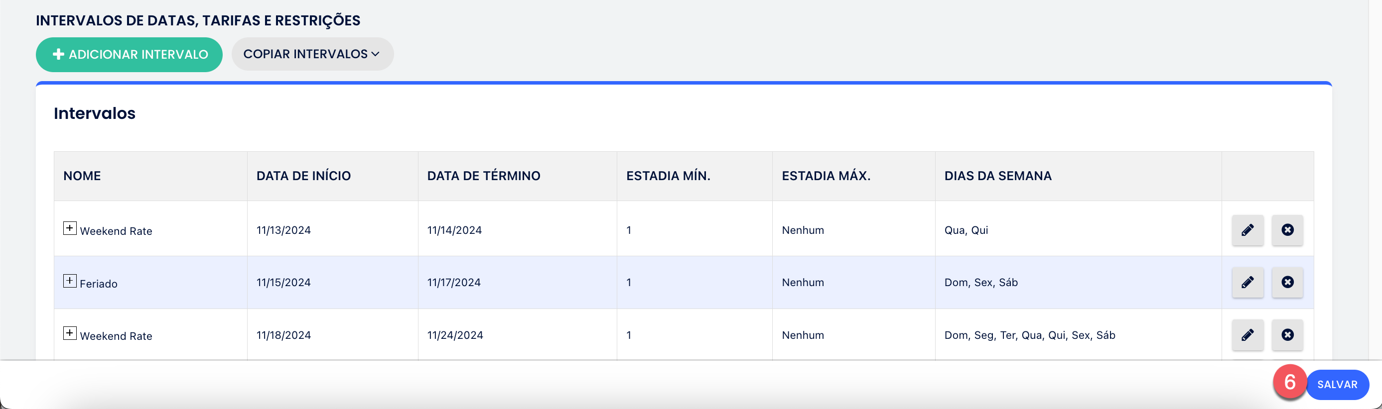
Task: Delete the Weekend Rate interval starting 11/13/2024
Action: (1287, 230)
